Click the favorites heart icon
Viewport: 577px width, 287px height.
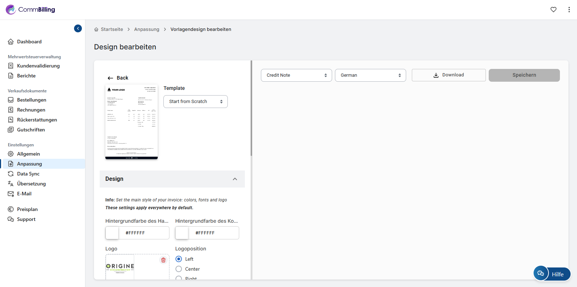click(x=553, y=10)
